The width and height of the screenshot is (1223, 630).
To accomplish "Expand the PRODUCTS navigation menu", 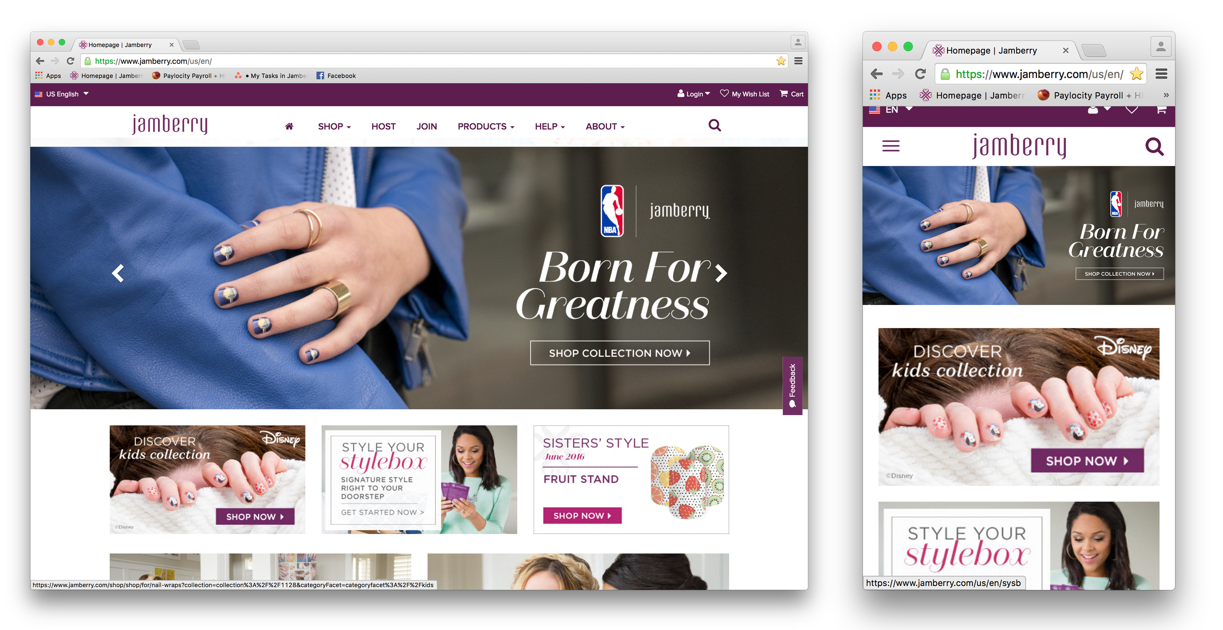I will tap(486, 127).
